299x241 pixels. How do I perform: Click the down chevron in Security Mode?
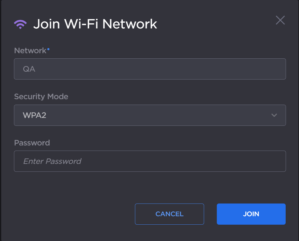274,115
